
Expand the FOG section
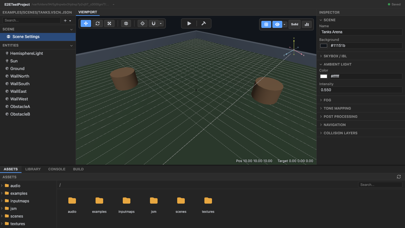tap(361, 100)
